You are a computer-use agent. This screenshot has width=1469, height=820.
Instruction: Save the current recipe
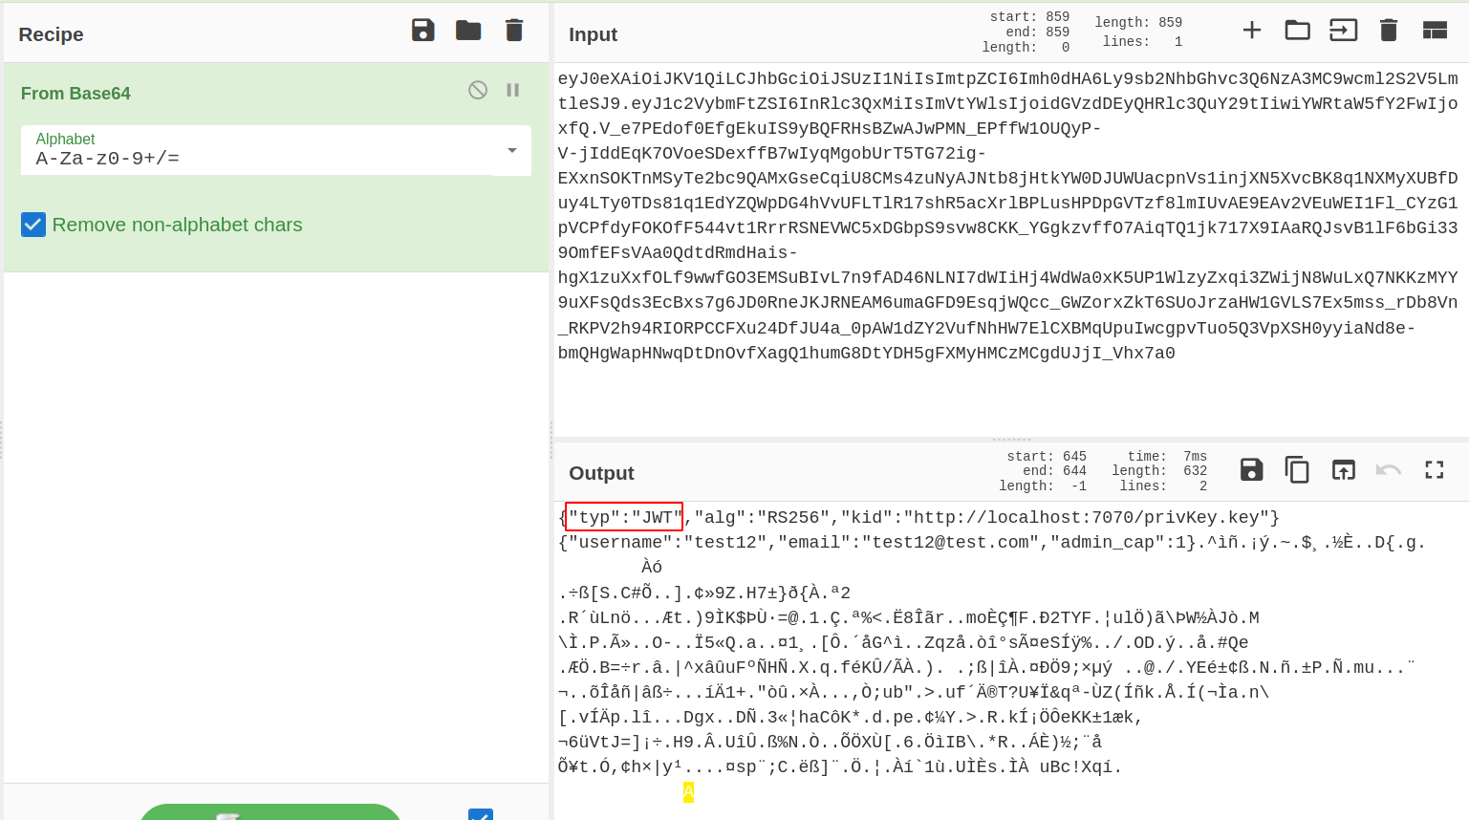coord(422,31)
